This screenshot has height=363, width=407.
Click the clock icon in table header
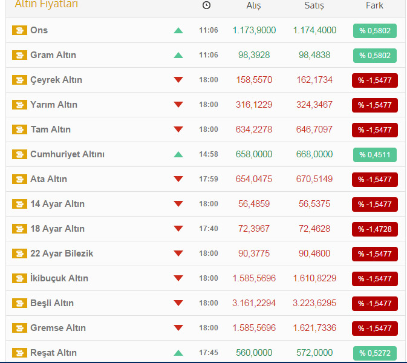pyautogui.click(x=207, y=5)
